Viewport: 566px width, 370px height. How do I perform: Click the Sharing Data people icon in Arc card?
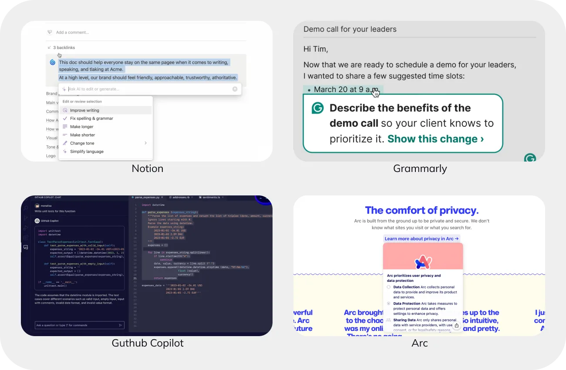tap(389, 320)
